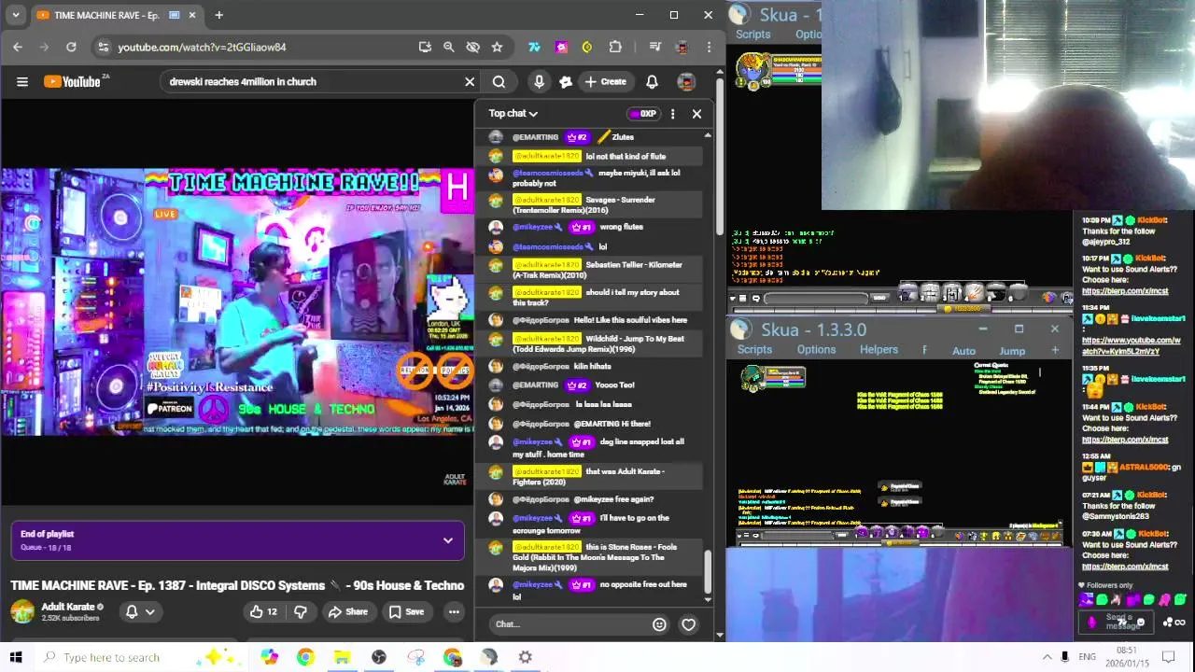Open Chrome zoom magnifier in address bar

pyautogui.click(x=448, y=47)
